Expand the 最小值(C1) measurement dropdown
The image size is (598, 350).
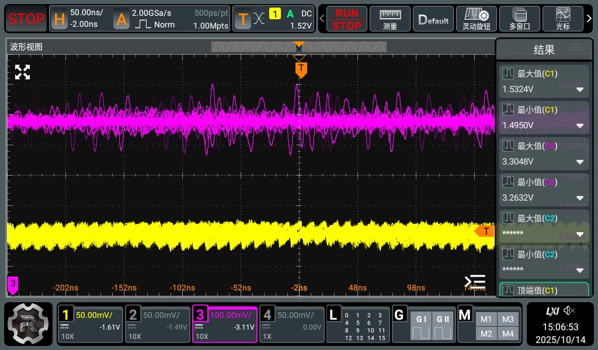[x=580, y=126]
